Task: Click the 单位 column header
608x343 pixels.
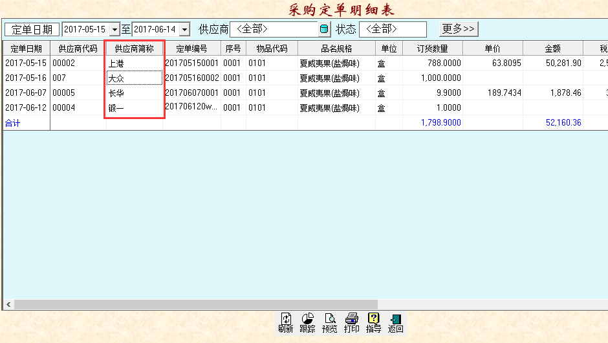Action: (389, 49)
